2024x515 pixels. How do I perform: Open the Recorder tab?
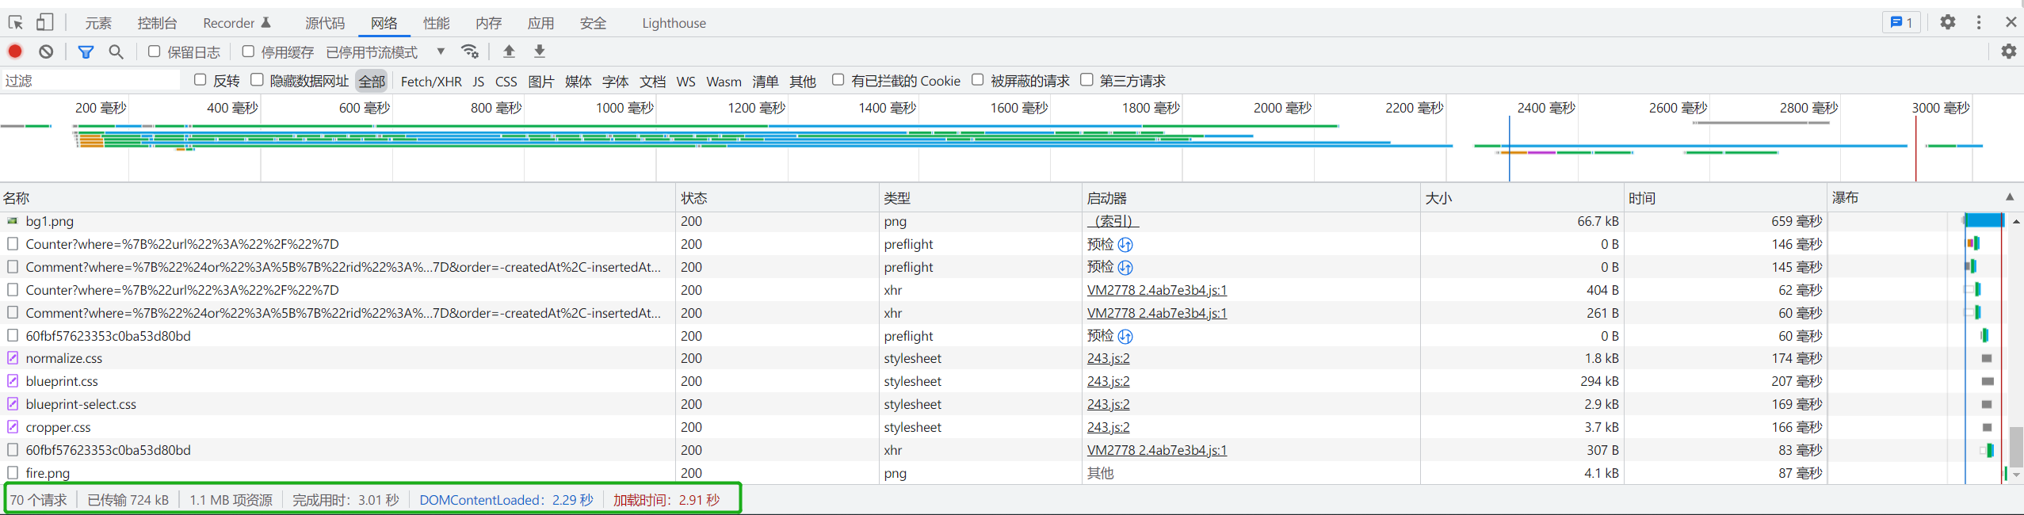[x=237, y=23]
